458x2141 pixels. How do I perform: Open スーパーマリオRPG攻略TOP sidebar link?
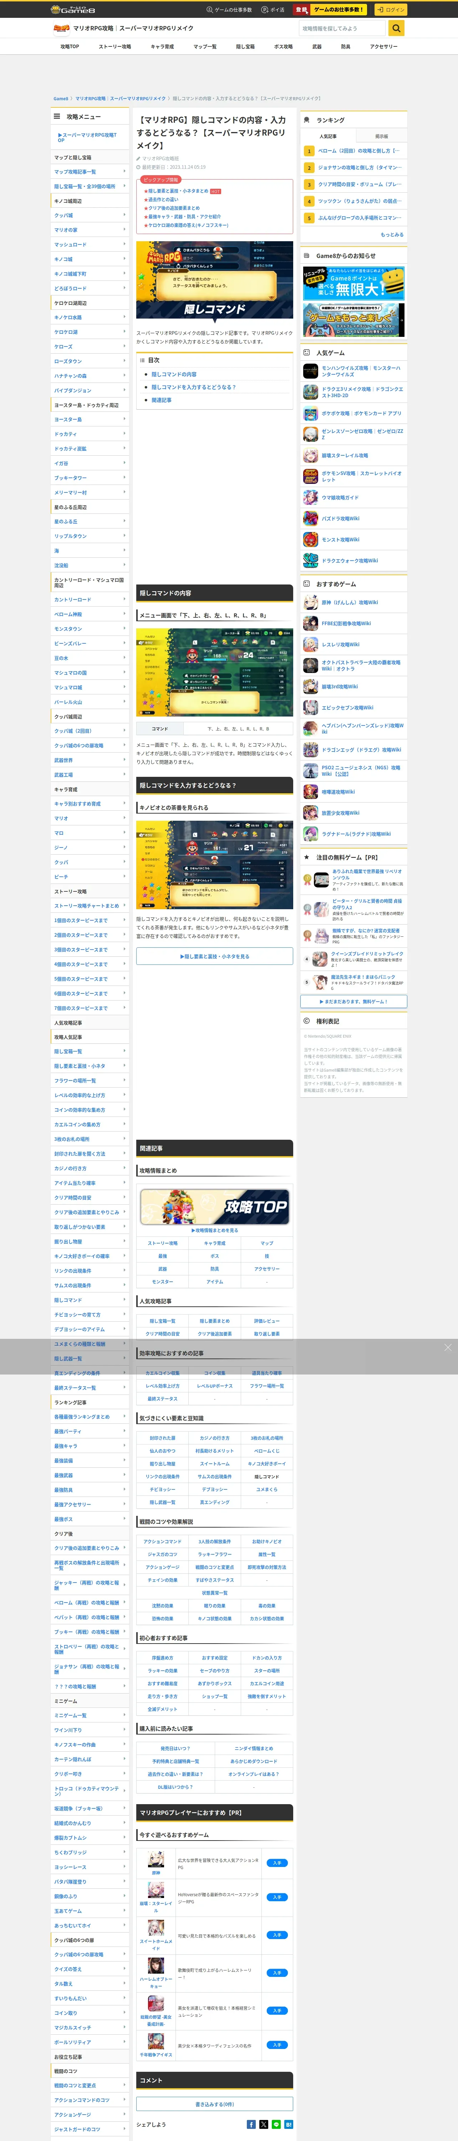87,136
